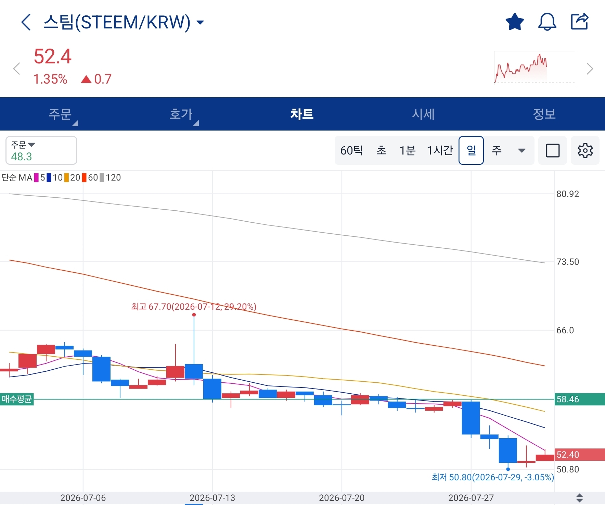Image resolution: width=605 pixels, height=505 pixels.
Task: Open the 주문 48.3 order dropdown
Action: point(41,150)
